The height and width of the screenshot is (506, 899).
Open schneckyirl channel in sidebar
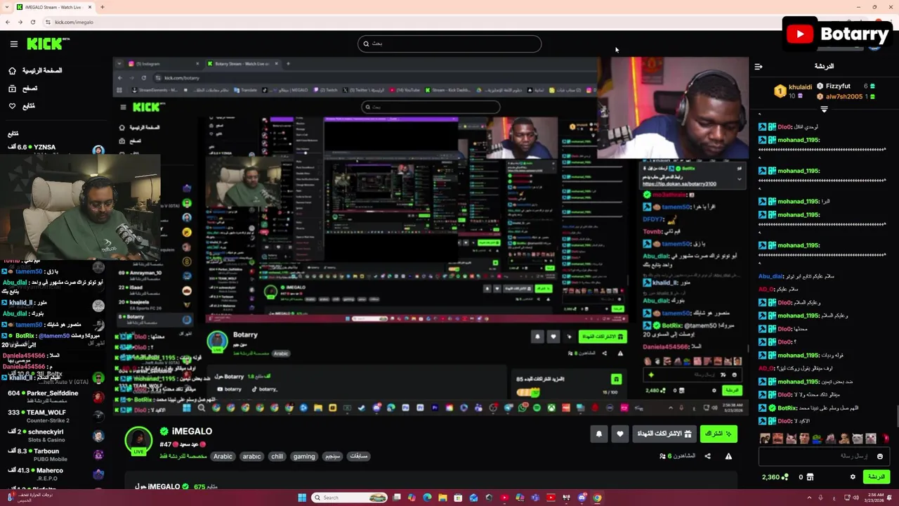[55, 434]
